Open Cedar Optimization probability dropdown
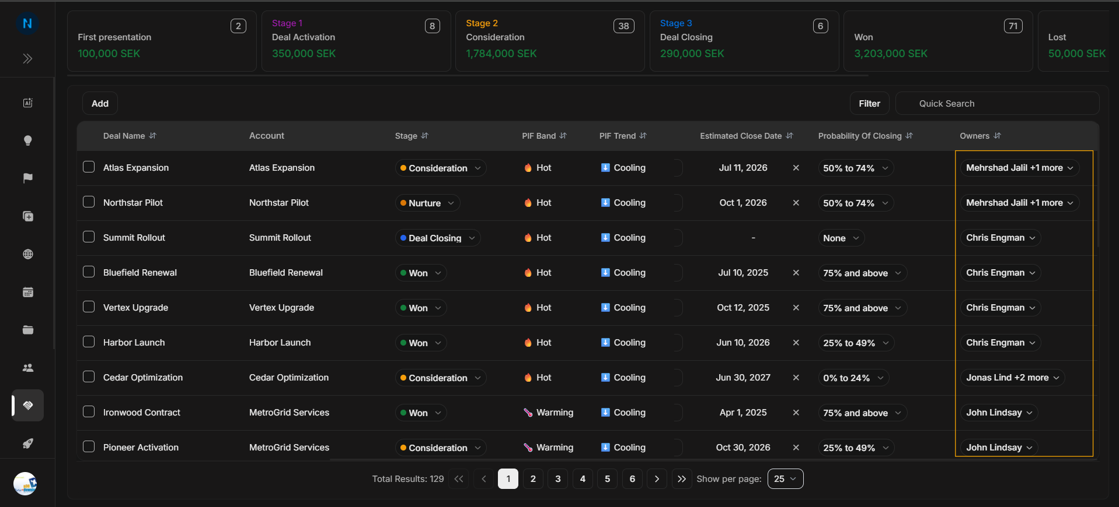Viewport: 1119px width, 507px height. point(853,378)
